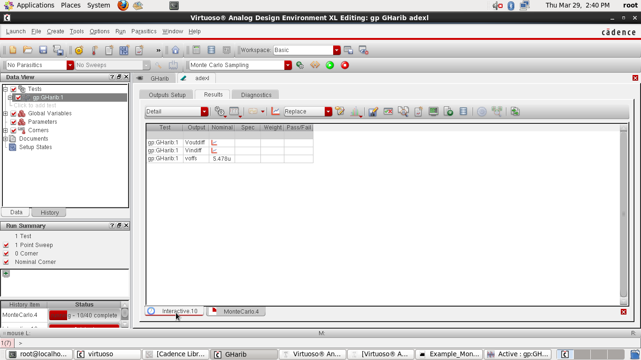Switch to the MonteCarlo.4 results tab
641x360 pixels.
pos(236,312)
